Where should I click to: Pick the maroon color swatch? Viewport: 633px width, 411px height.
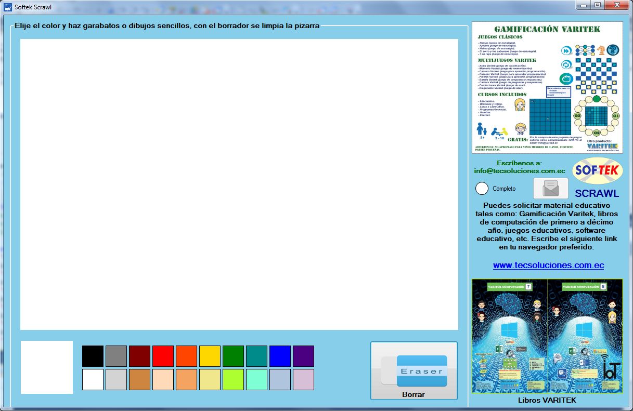(x=140, y=356)
